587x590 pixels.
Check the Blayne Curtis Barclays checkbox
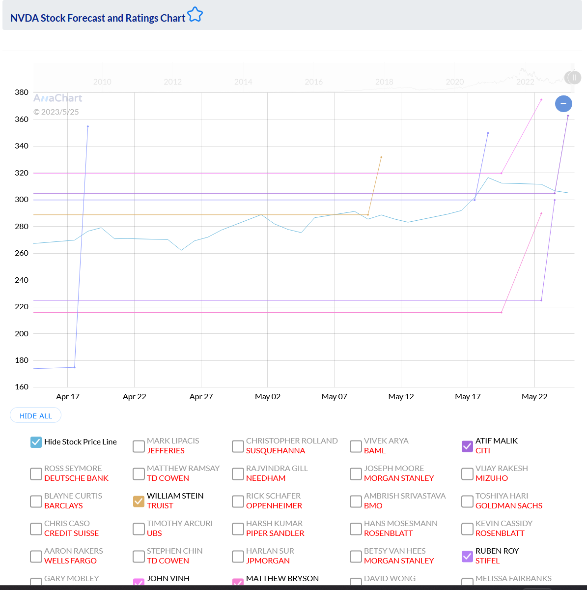click(x=36, y=501)
